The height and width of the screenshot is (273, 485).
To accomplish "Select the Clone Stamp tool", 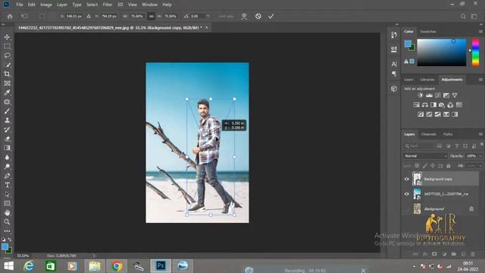I will pos(7,121).
